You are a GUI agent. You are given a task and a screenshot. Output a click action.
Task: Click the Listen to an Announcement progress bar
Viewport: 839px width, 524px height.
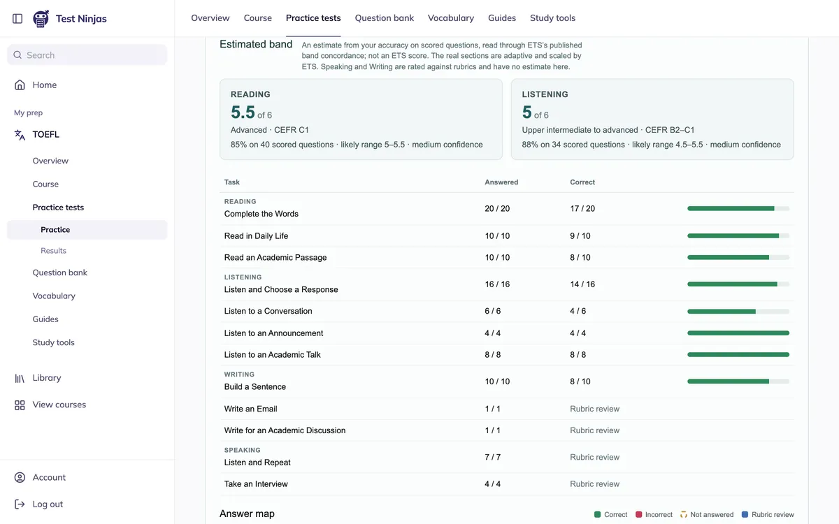point(738,333)
